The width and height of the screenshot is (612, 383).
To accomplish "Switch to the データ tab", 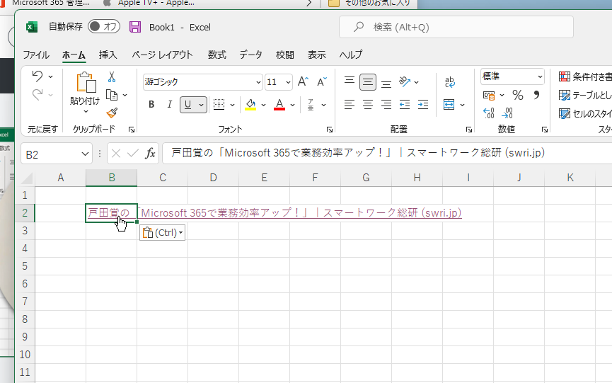I will pyautogui.click(x=250, y=55).
